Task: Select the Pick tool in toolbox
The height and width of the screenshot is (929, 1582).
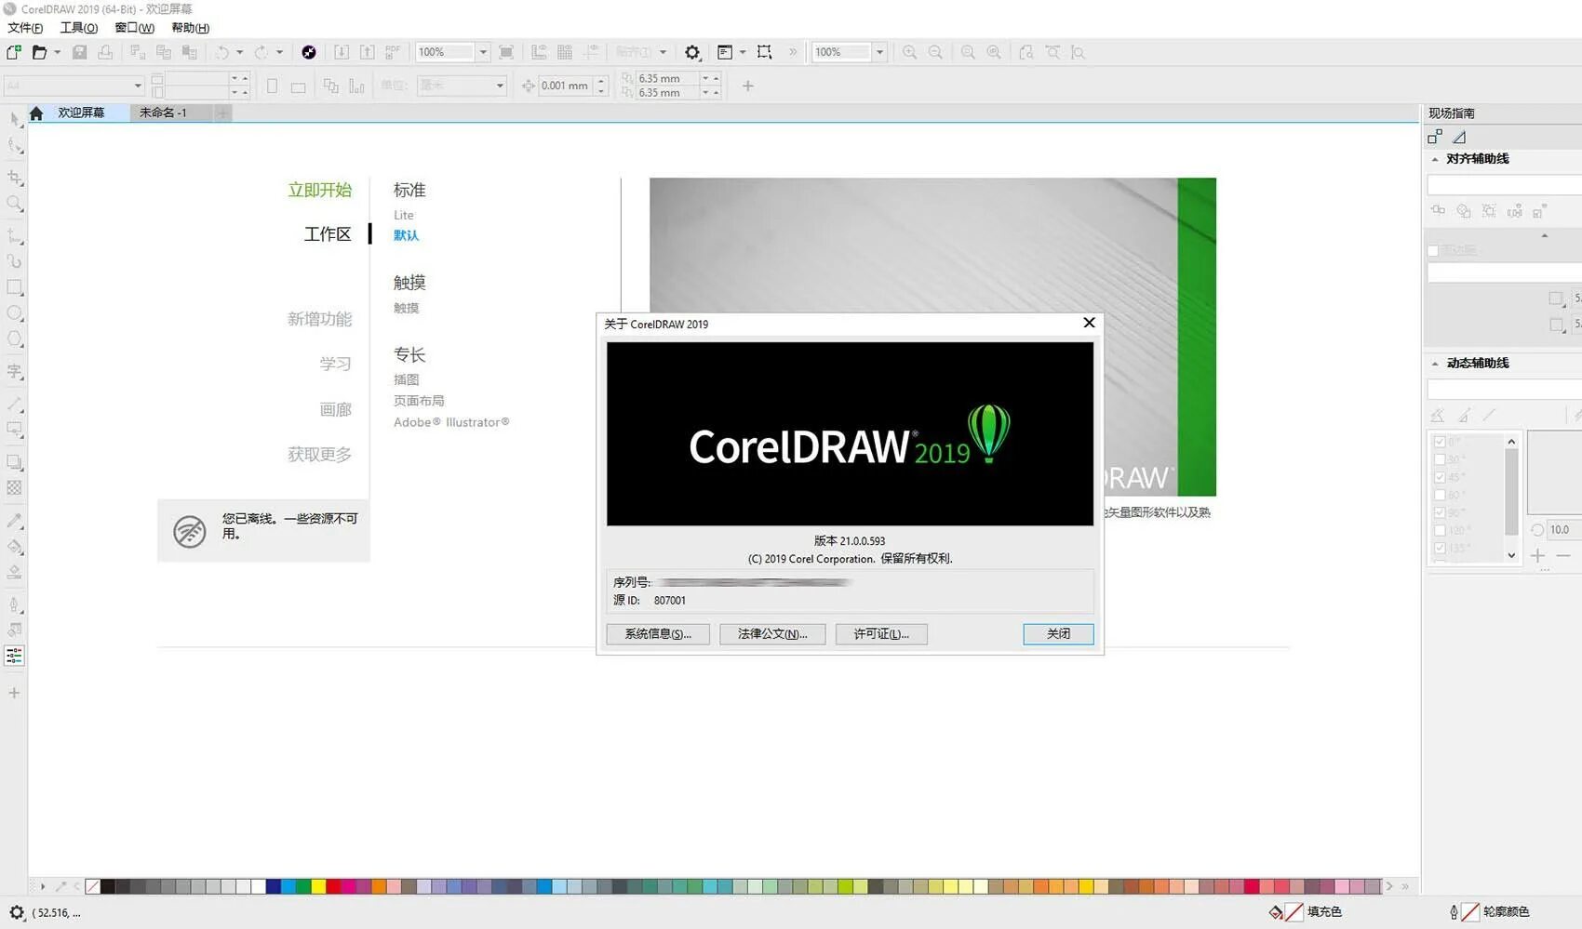Action: (15, 119)
